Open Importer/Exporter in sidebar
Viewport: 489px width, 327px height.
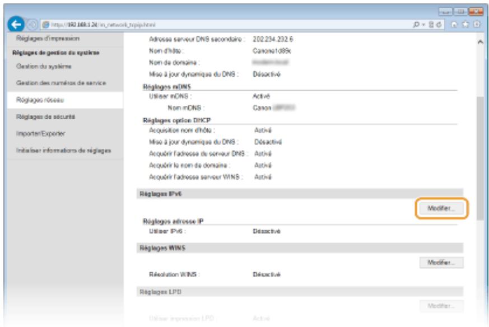40,133
